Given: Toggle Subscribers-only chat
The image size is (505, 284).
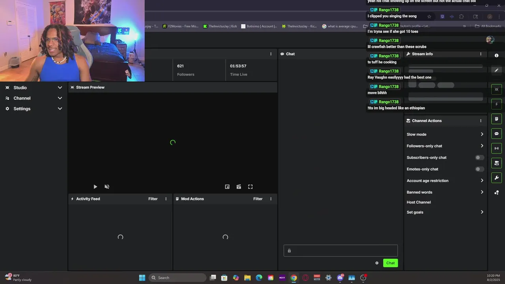Looking at the screenshot, I should click(479, 157).
